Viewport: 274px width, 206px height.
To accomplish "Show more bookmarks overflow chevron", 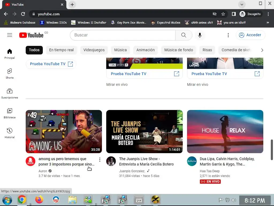I will click(x=268, y=23).
